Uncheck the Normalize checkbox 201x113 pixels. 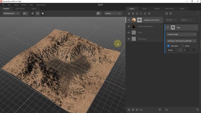coord(168,46)
